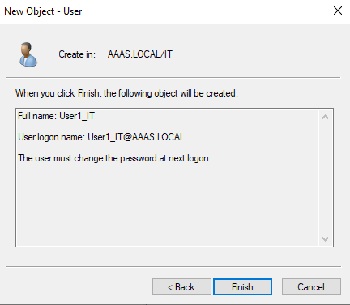This screenshot has height=305, width=350.
Task: Select the User1_IT full name value
Action: click(x=77, y=116)
